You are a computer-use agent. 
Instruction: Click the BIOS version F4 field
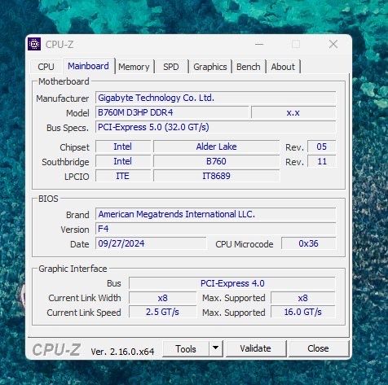pyautogui.click(x=215, y=229)
